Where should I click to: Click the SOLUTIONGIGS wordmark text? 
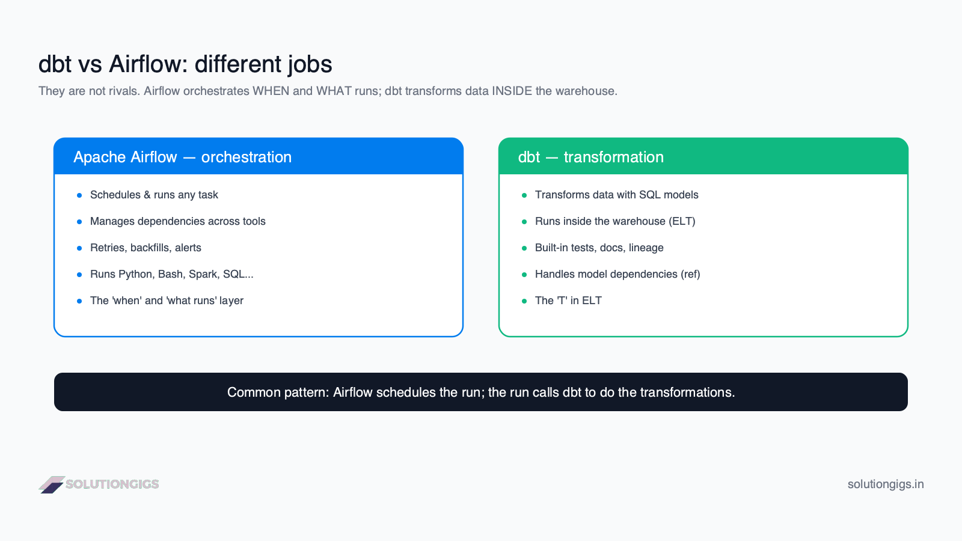click(112, 484)
